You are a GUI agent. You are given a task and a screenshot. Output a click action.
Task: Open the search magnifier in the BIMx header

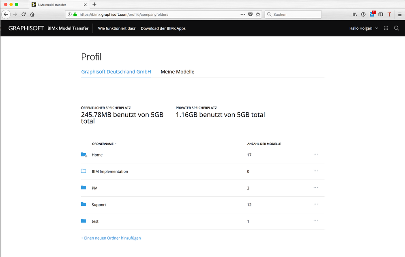pyautogui.click(x=396, y=28)
